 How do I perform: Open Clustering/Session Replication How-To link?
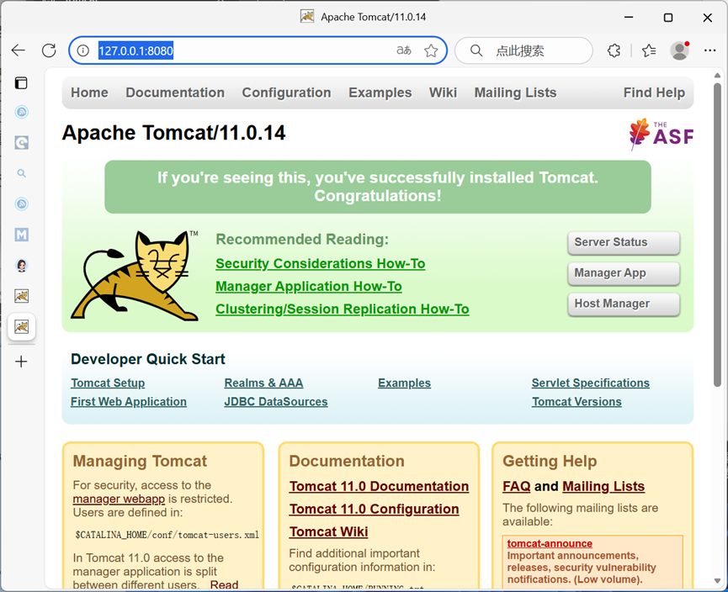[x=343, y=309]
